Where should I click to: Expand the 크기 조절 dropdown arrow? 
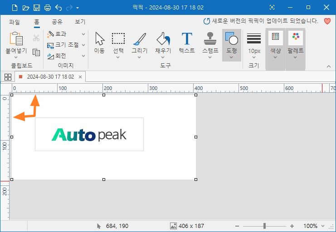[83, 45]
